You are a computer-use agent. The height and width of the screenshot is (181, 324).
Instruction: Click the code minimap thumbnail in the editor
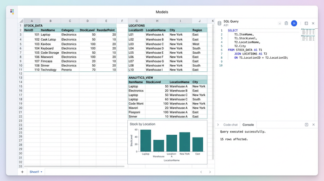point(308,35)
